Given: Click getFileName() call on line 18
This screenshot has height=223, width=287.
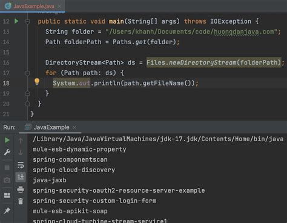Looking at the screenshot, I should pos(167,83).
